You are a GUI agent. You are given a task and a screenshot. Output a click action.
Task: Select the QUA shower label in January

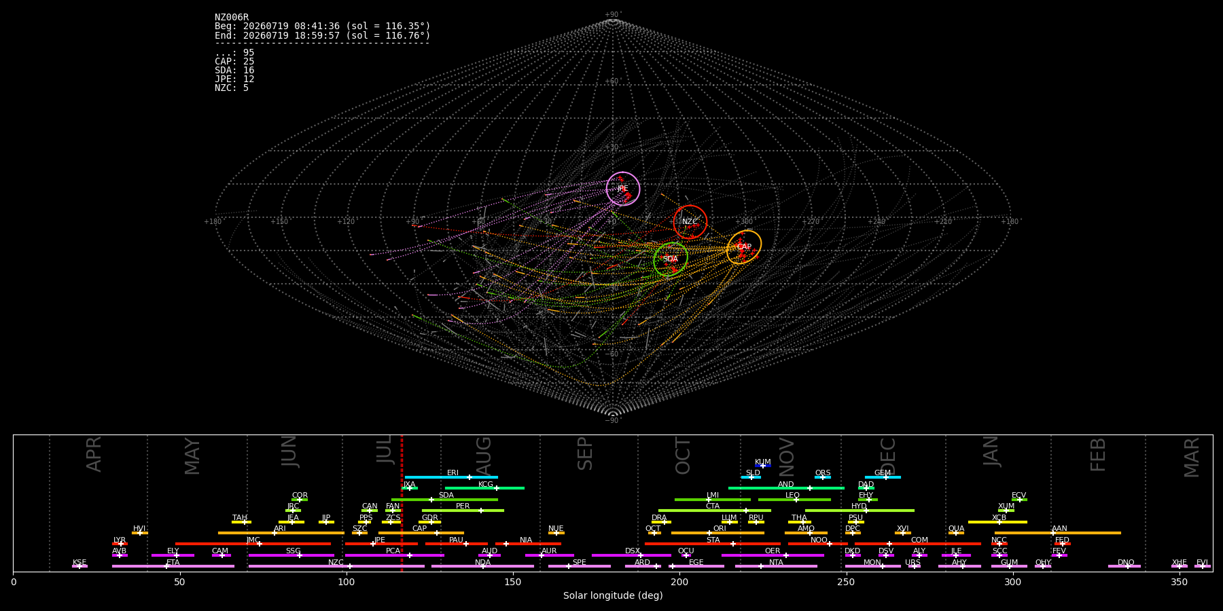click(956, 529)
